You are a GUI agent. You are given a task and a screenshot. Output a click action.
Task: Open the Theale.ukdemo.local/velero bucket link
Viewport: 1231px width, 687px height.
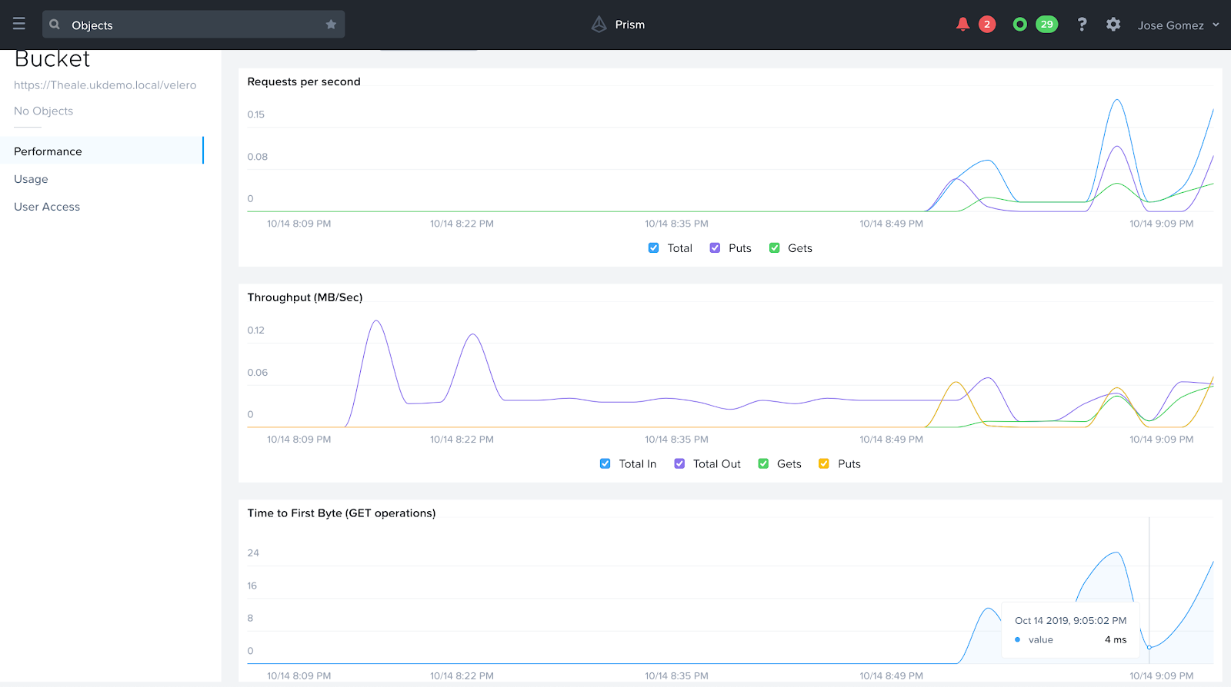coord(105,85)
